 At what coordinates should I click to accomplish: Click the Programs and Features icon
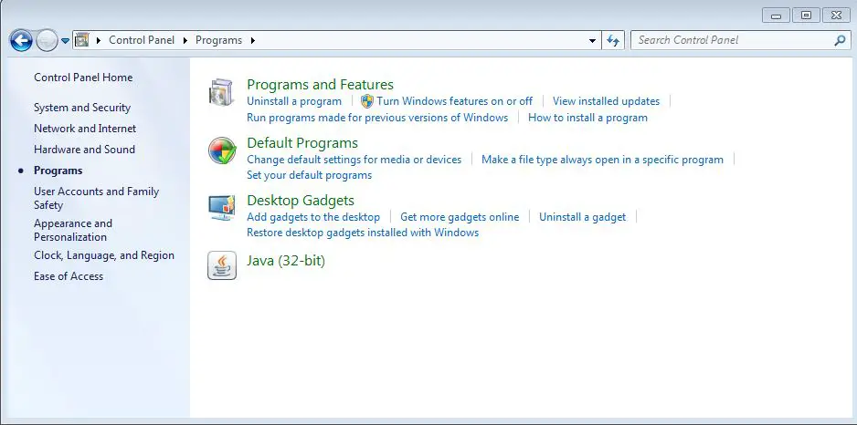click(x=222, y=93)
